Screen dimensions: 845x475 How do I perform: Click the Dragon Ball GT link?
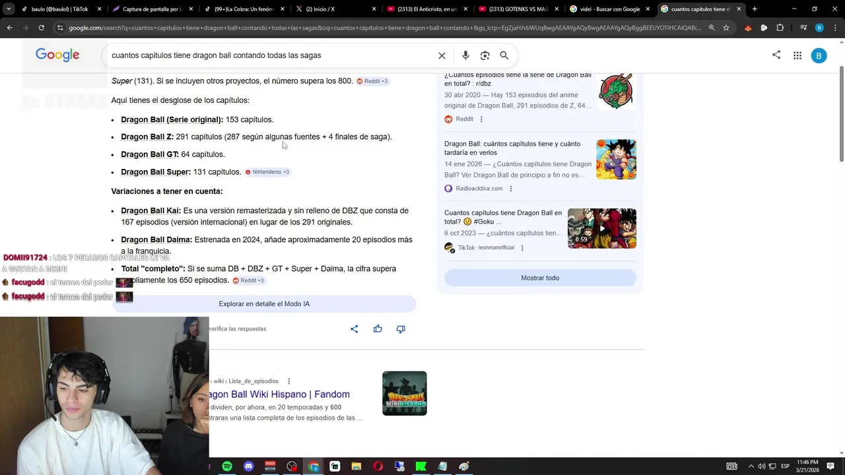click(150, 154)
